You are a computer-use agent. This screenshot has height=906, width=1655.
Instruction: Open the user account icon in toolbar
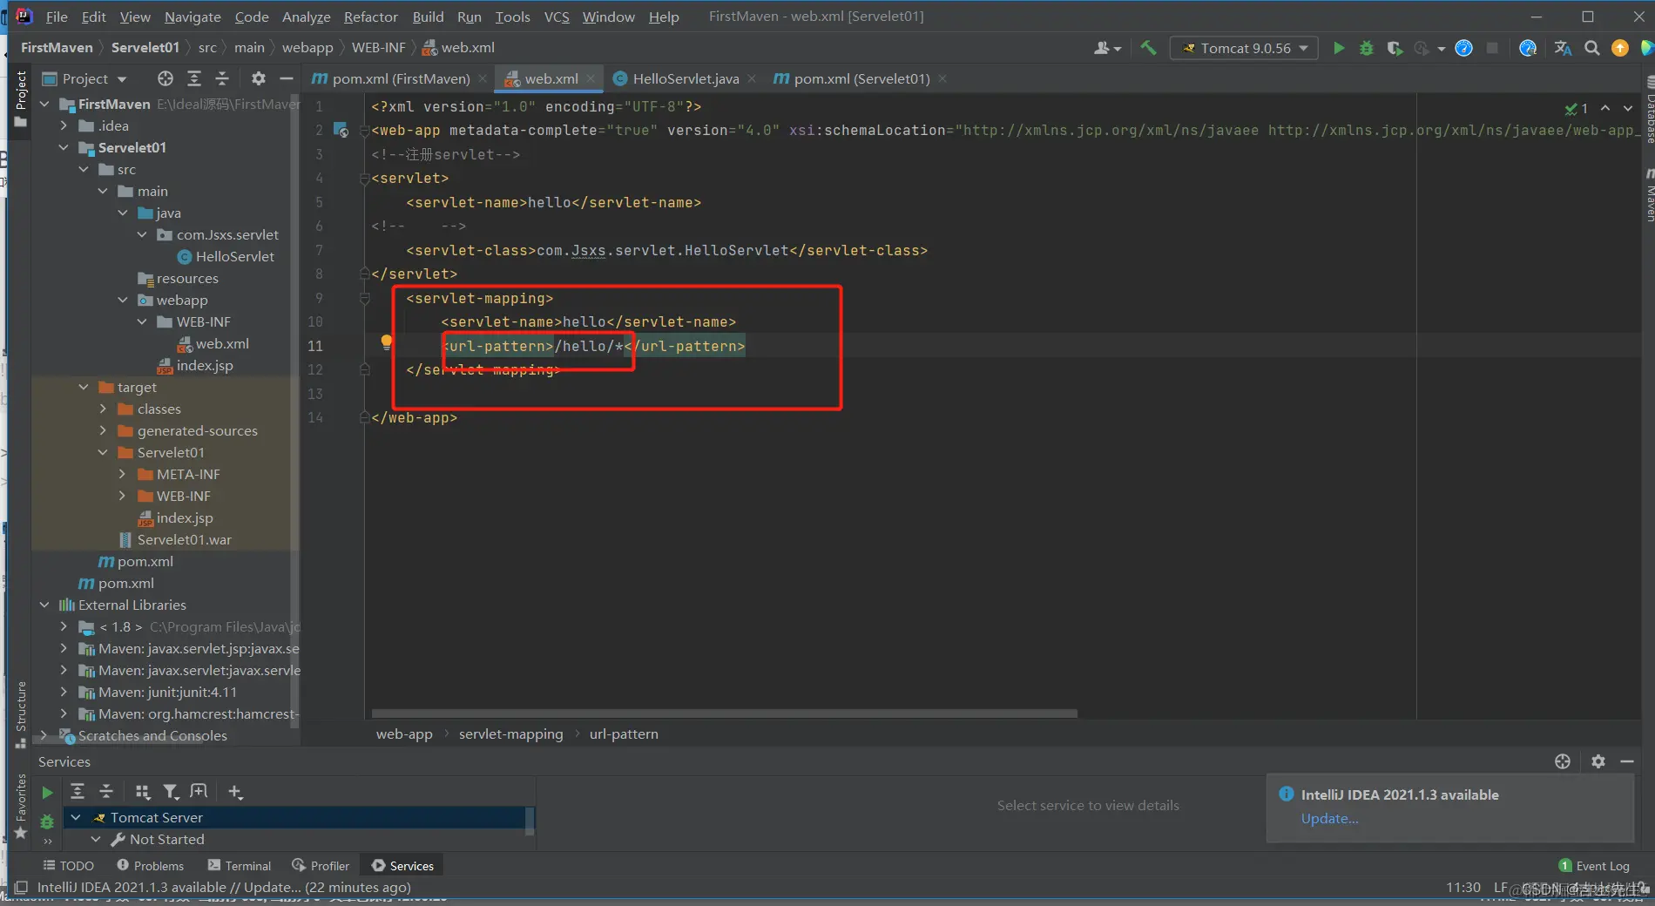point(1107,48)
